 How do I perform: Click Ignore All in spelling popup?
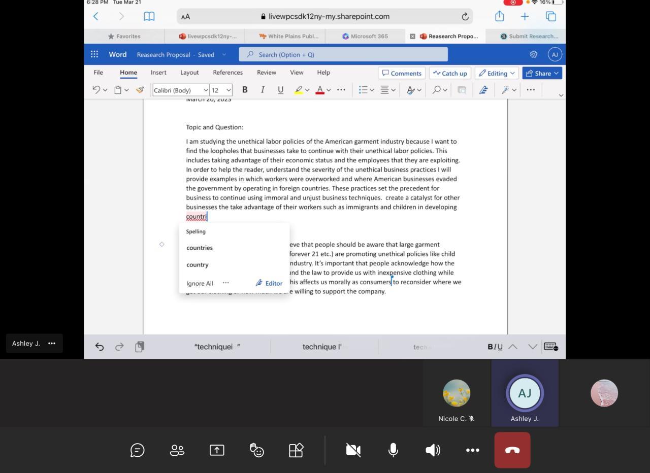[x=200, y=283]
